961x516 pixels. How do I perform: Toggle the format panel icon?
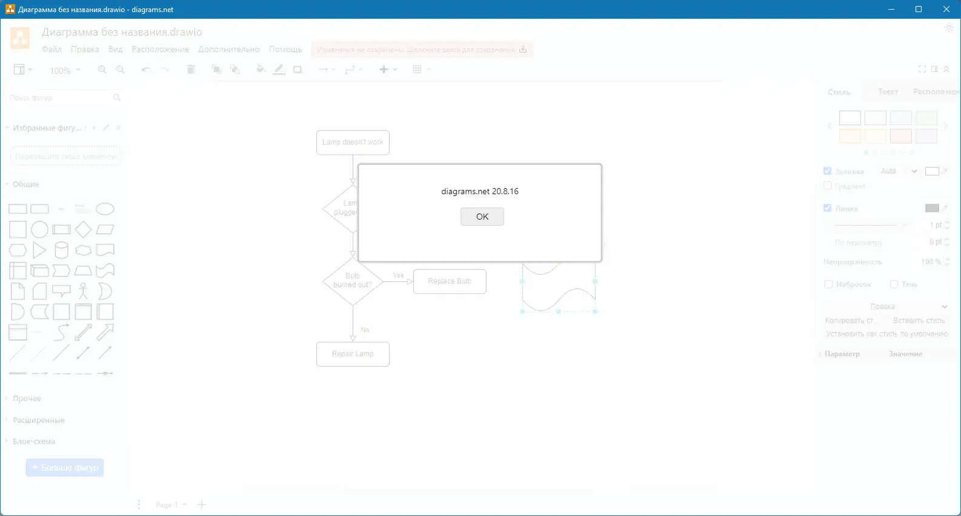click(934, 69)
